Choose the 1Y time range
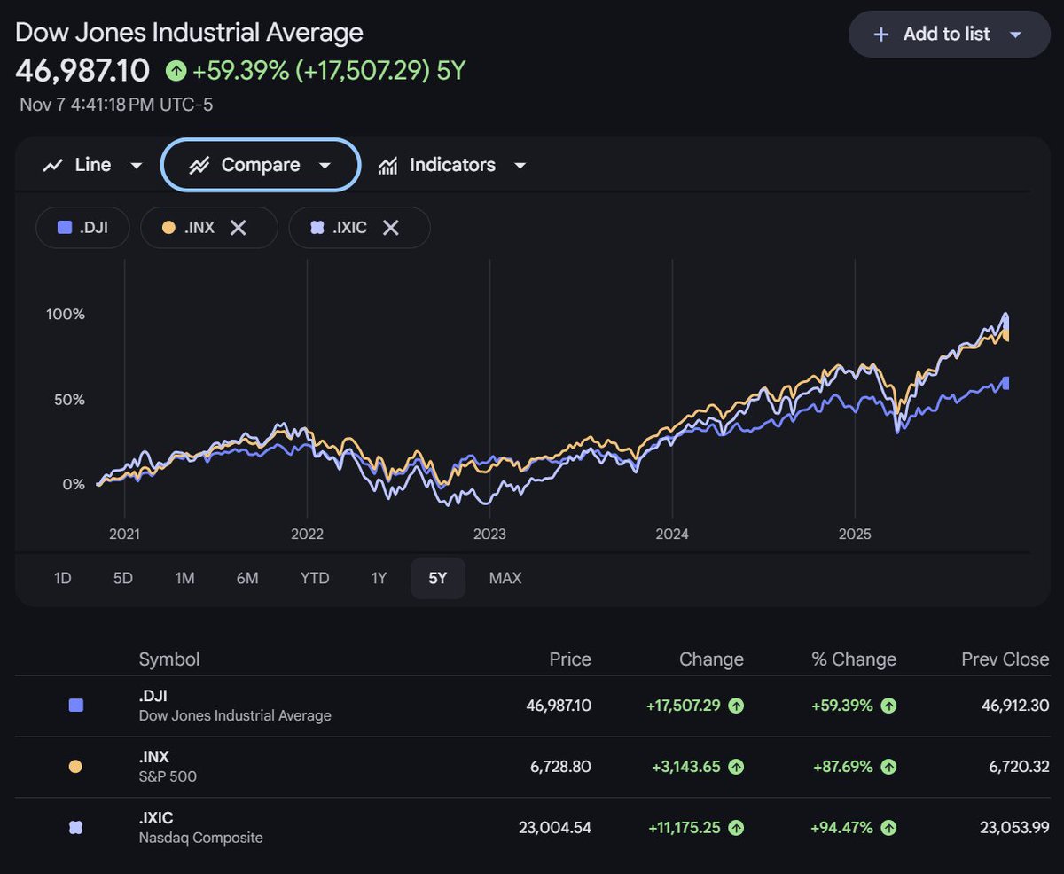Screen dimensions: 1064x874 (379, 578)
